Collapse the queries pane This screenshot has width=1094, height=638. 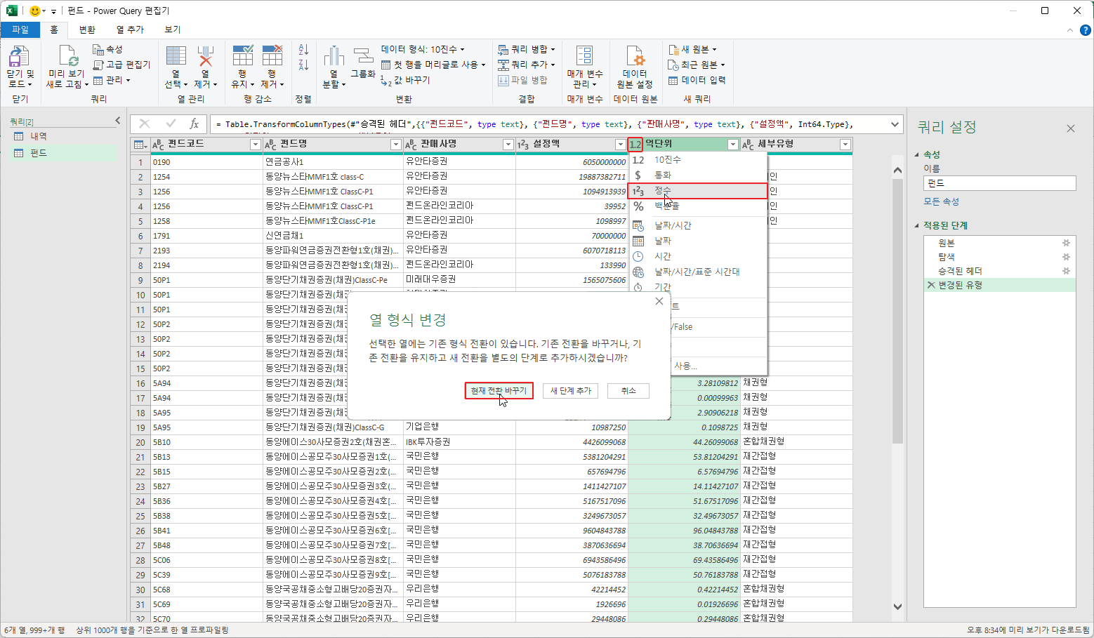(x=118, y=121)
